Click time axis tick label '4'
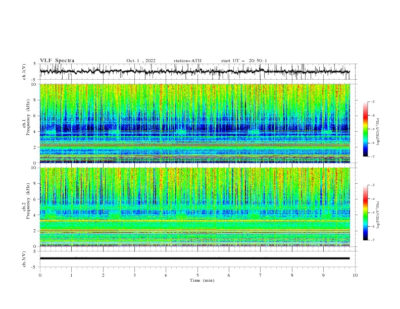Screen dimensions: 400x309 coord(166,275)
